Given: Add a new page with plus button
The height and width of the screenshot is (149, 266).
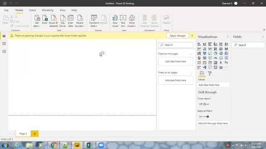Looking at the screenshot, I should [x=34, y=134].
